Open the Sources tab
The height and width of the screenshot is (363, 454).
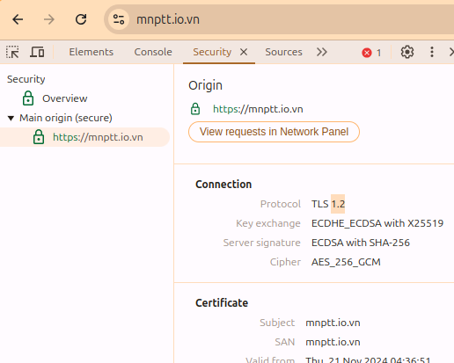pyautogui.click(x=283, y=52)
